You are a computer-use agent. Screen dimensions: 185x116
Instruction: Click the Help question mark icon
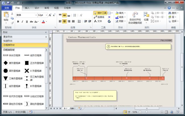point(169,8)
